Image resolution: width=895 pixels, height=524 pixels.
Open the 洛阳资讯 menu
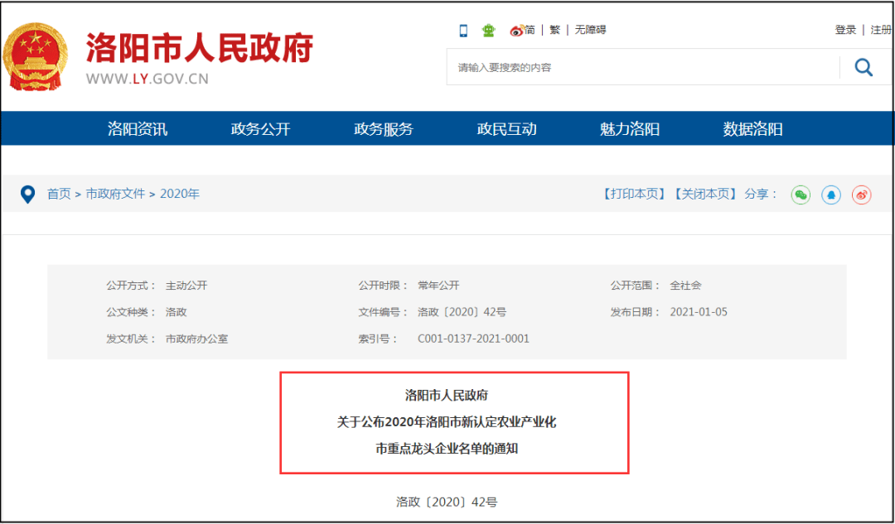[x=138, y=129]
